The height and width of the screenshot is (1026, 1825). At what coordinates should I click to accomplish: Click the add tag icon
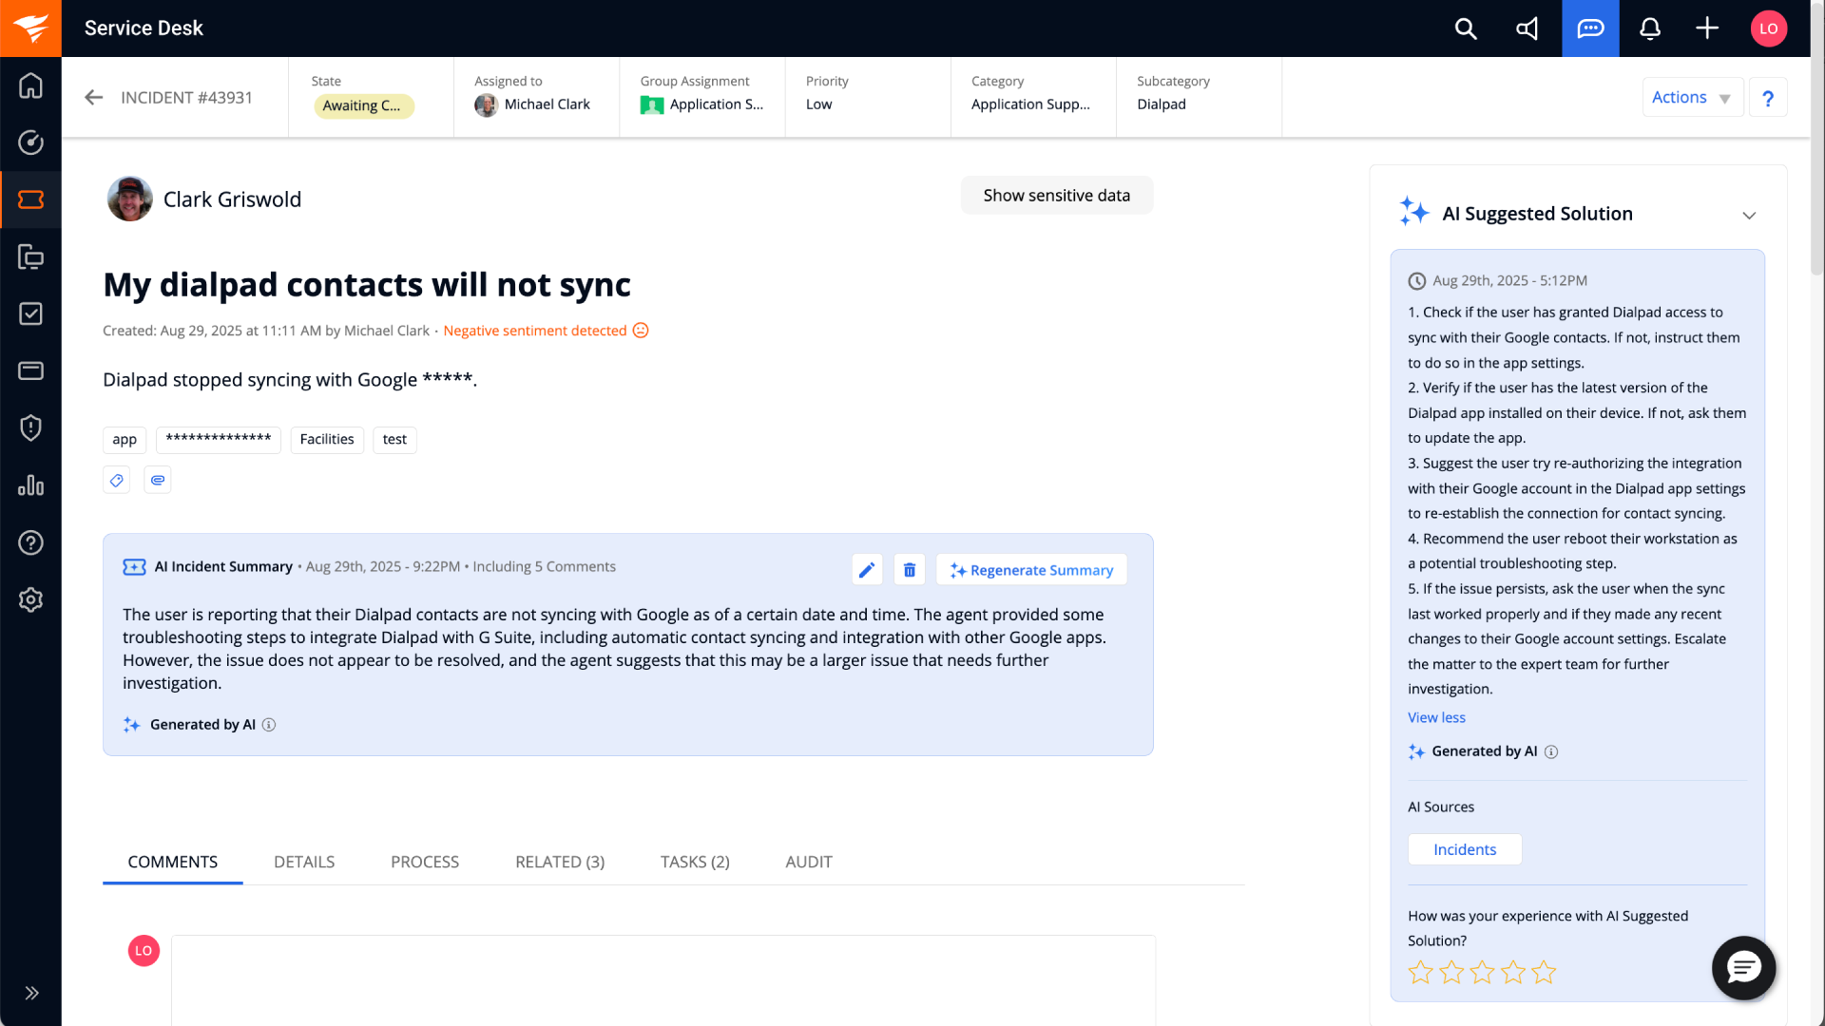coord(116,480)
